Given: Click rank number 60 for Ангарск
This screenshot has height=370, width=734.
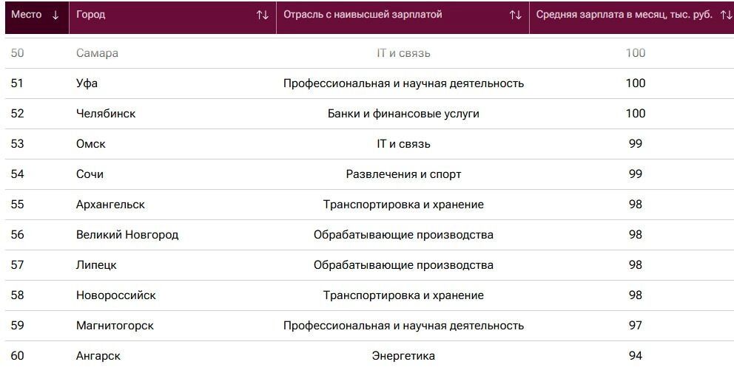Looking at the screenshot, I should (x=17, y=356).
